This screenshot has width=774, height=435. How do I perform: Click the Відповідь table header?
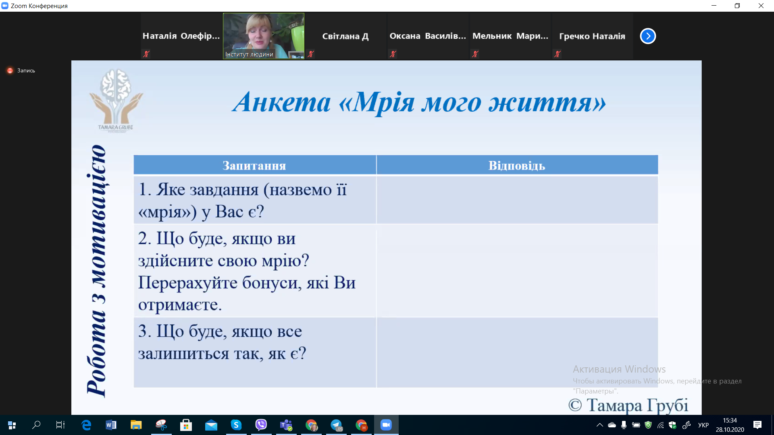(x=517, y=166)
